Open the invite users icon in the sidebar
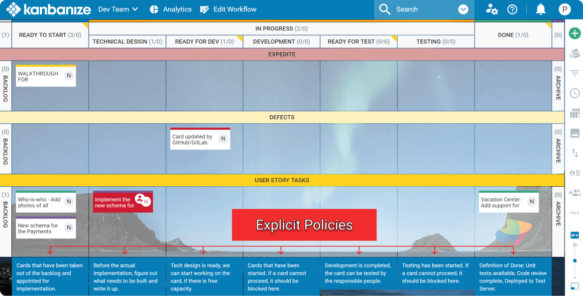This screenshot has width=583, height=296. tap(575, 192)
